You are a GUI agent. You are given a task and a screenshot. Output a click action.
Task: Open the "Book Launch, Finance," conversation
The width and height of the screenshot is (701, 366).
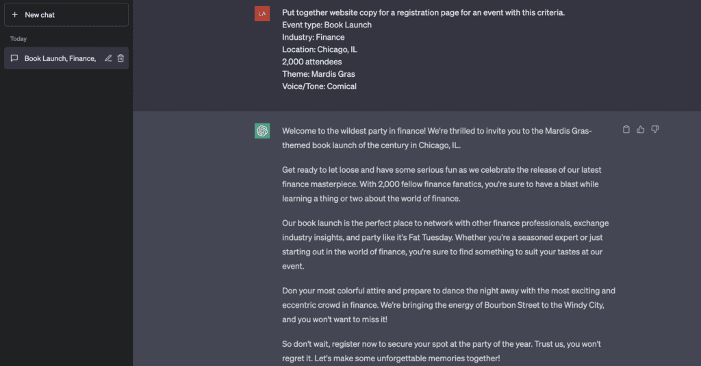tap(66, 58)
